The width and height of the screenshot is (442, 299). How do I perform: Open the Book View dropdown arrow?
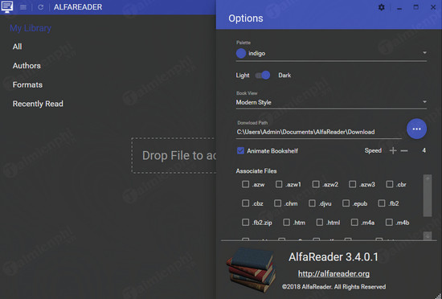point(424,102)
